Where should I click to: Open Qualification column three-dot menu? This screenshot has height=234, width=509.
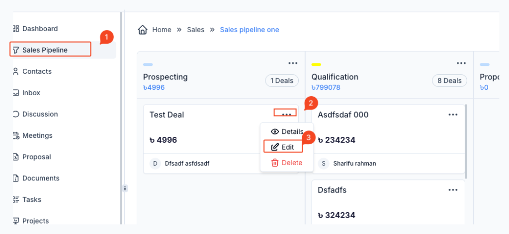[x=461, y=63]
